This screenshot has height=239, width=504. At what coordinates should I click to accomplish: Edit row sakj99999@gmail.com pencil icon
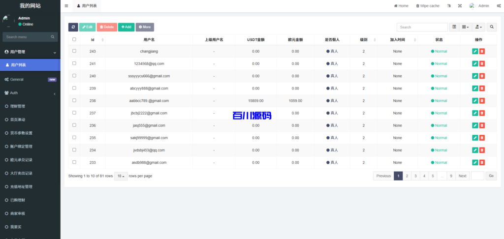(x=475, y=138)
